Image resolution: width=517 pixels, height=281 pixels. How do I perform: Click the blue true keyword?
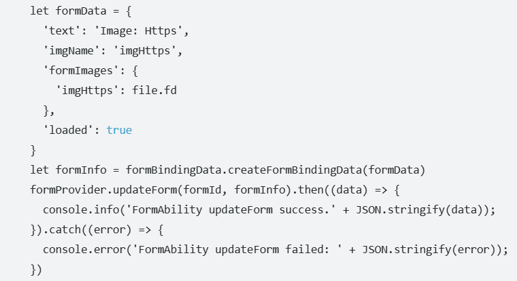[x=119, y=130]
